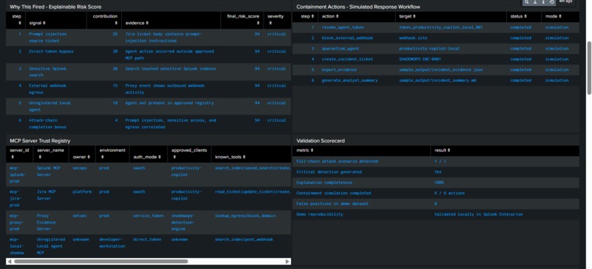592x269 pixels.
Task: Sort risk score table by severity column
Action: pos(275,20)
